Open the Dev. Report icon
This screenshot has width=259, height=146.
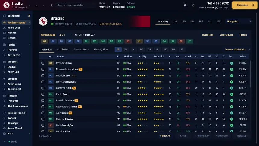pyautogui.click(x=5, y=55)
